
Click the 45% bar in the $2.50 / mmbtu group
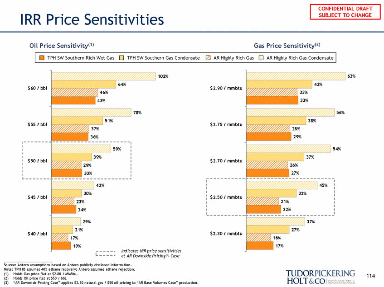(282, 185)
